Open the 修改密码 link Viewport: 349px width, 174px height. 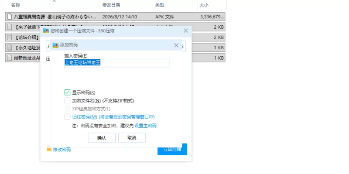[62, 150]
